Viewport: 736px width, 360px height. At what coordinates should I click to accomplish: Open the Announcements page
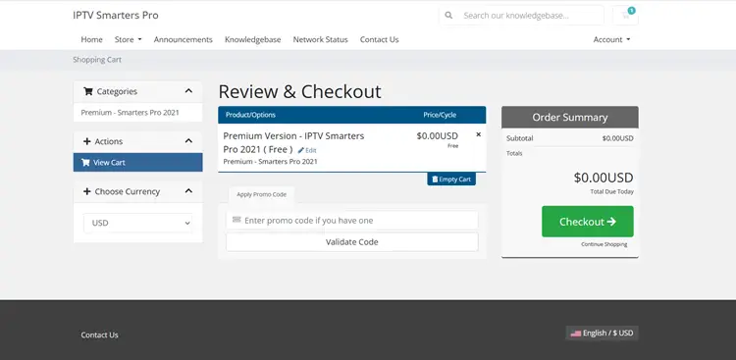[x=184, y=39]
